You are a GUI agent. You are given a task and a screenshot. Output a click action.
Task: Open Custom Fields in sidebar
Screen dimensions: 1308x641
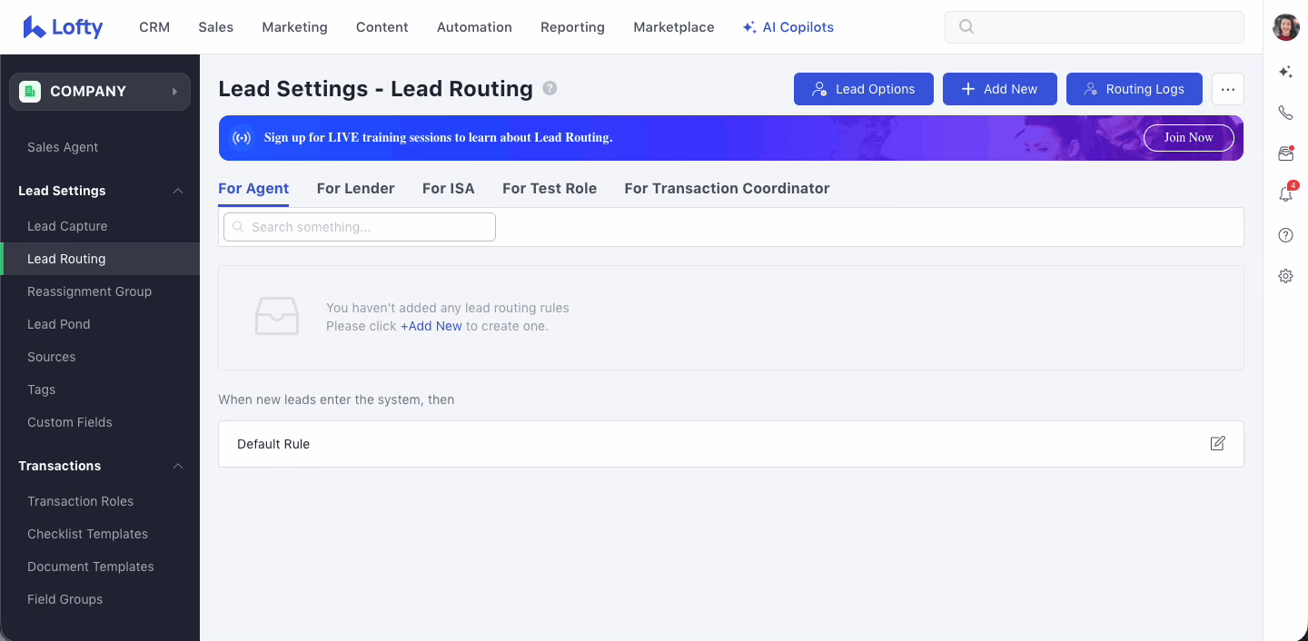coord(70,422)
